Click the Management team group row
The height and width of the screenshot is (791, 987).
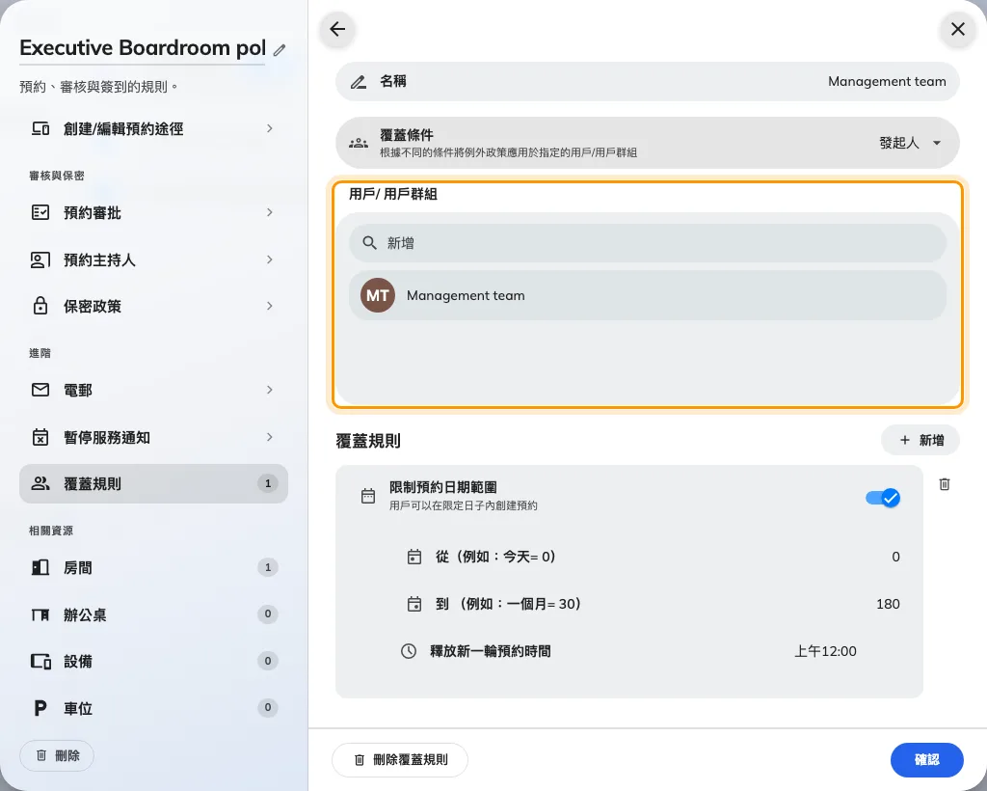[648, 295]
